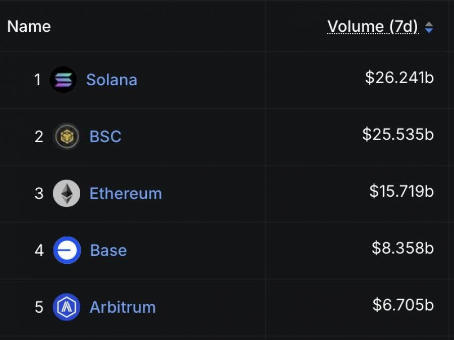Select the $25.535b volume value
Screen dimensions: 454x340
point(398,134)
